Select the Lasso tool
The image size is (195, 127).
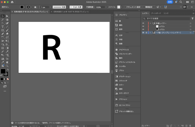pos(7,19)
